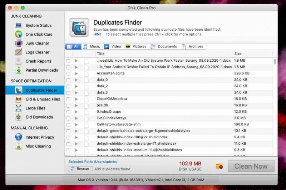Screen dimensions: 286x190
Task: Switch to the Archives tab
Action: tap(193, 47)
